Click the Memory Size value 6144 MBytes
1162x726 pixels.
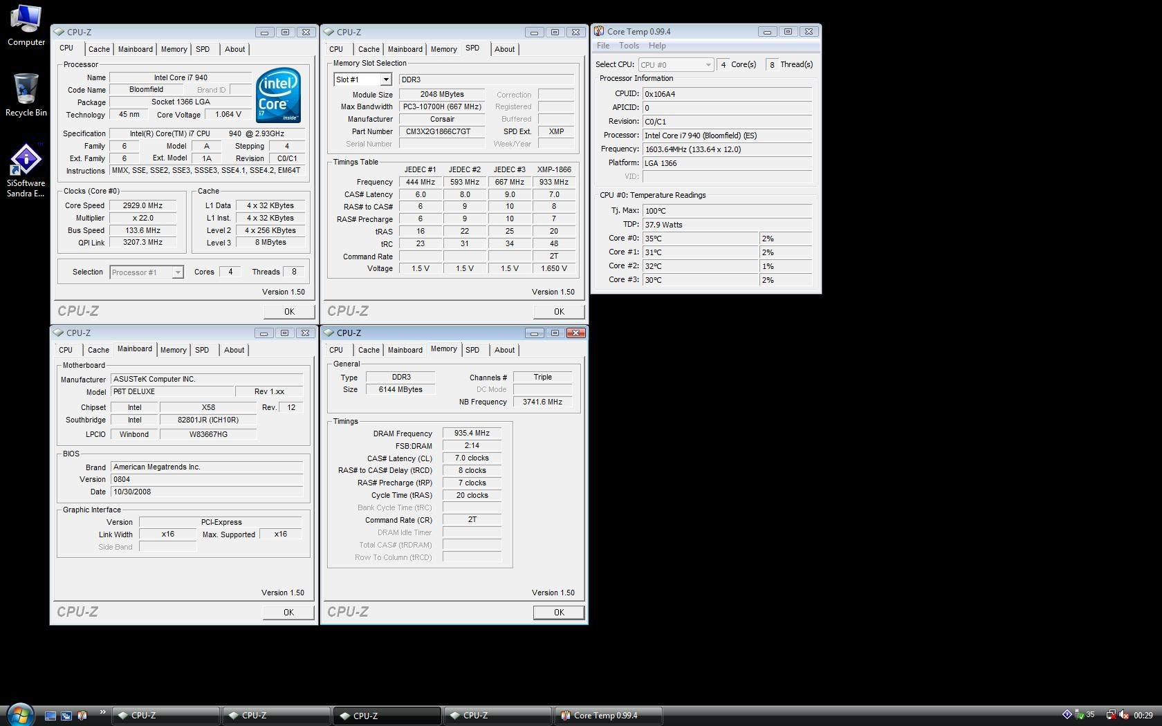tap(400, 389)
